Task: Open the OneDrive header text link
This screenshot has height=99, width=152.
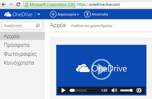Action: coord(22,14)
